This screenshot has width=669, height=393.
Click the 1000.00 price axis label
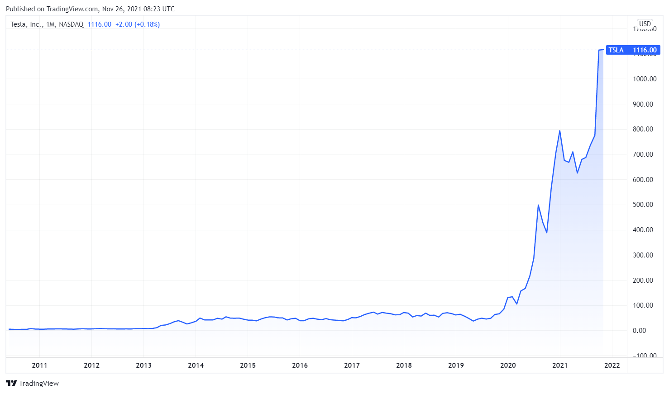(645, 79)
